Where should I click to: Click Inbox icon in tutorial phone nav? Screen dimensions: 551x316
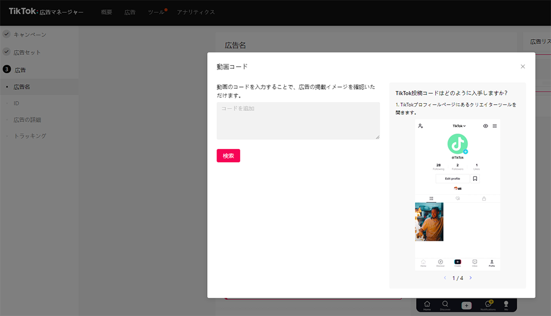tap(475, 263)
